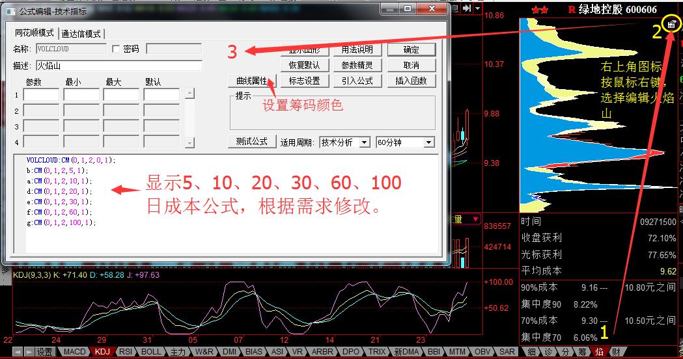683x359 pixels.
Task: Click the scroll-left arrow before 设置 tab
Action: (x=18, y=352)
